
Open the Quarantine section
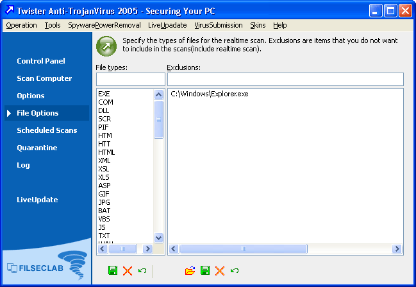coord(37,148)
